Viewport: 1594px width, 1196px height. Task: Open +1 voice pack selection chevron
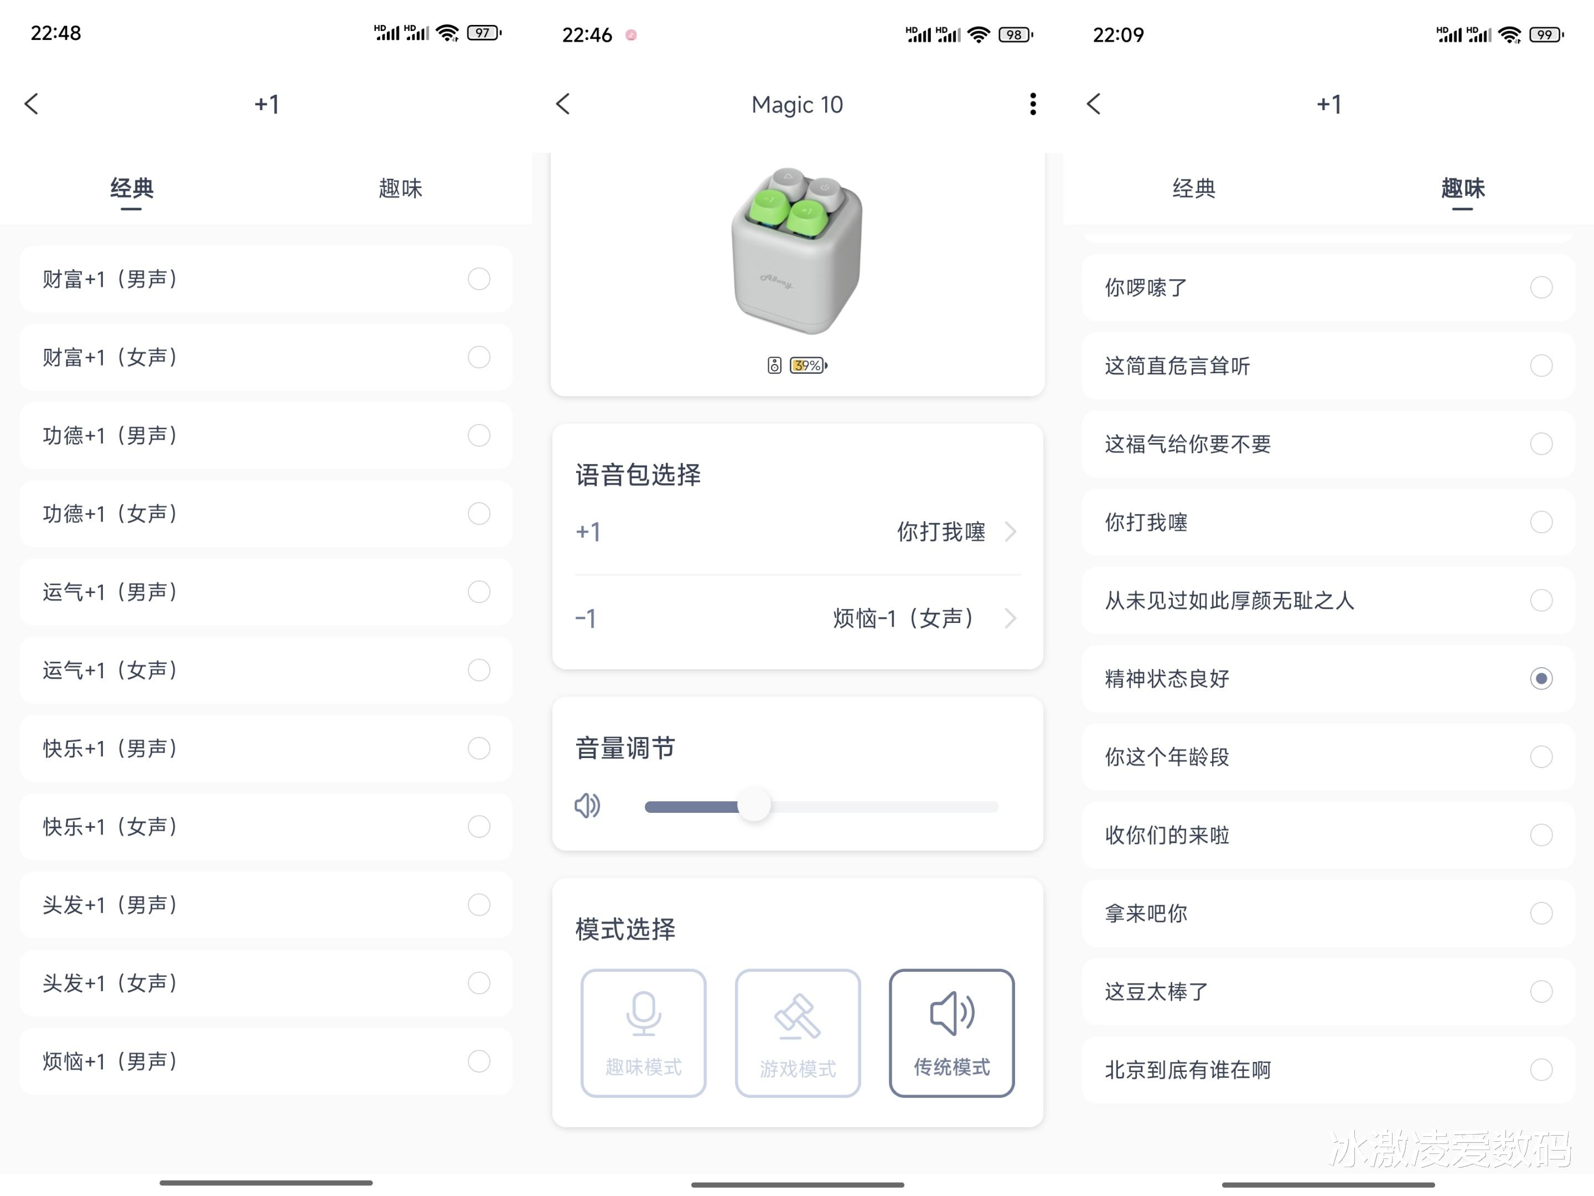1010,532
